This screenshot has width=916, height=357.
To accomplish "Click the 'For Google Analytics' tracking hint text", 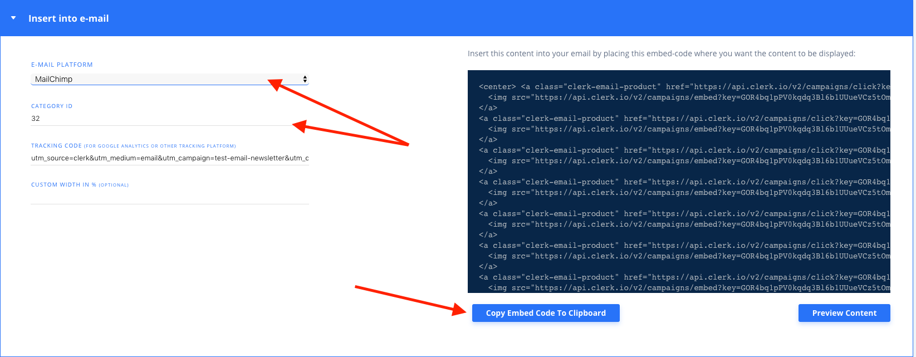I will [x=160, y=146].
